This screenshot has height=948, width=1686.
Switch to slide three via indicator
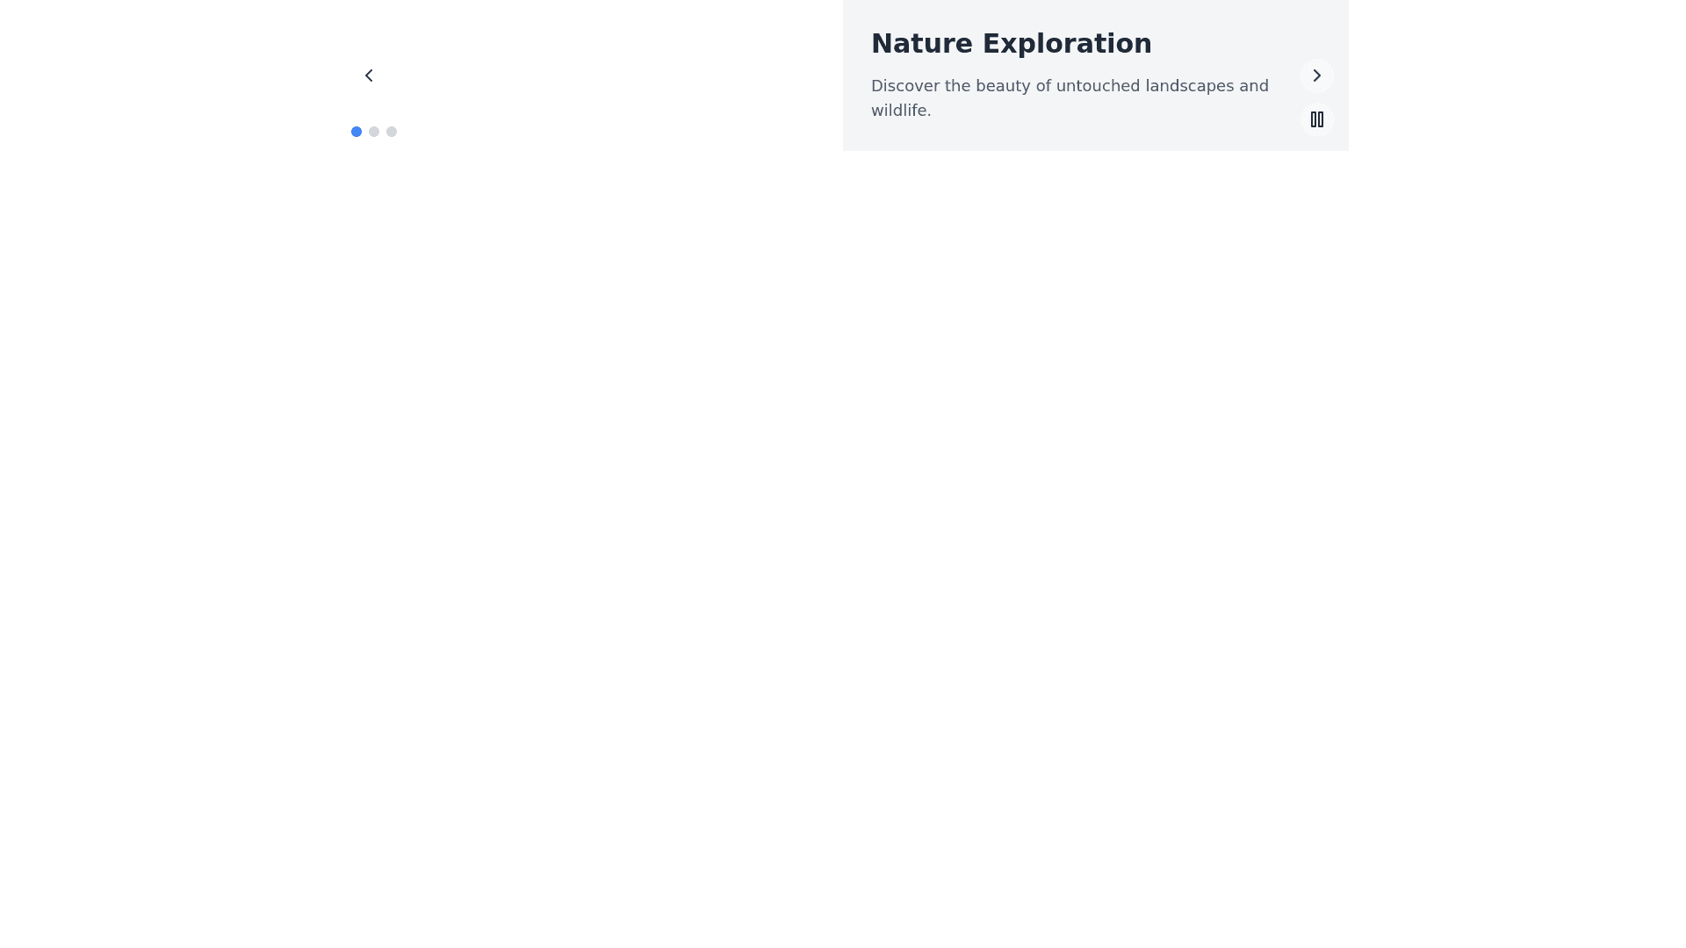392,132
